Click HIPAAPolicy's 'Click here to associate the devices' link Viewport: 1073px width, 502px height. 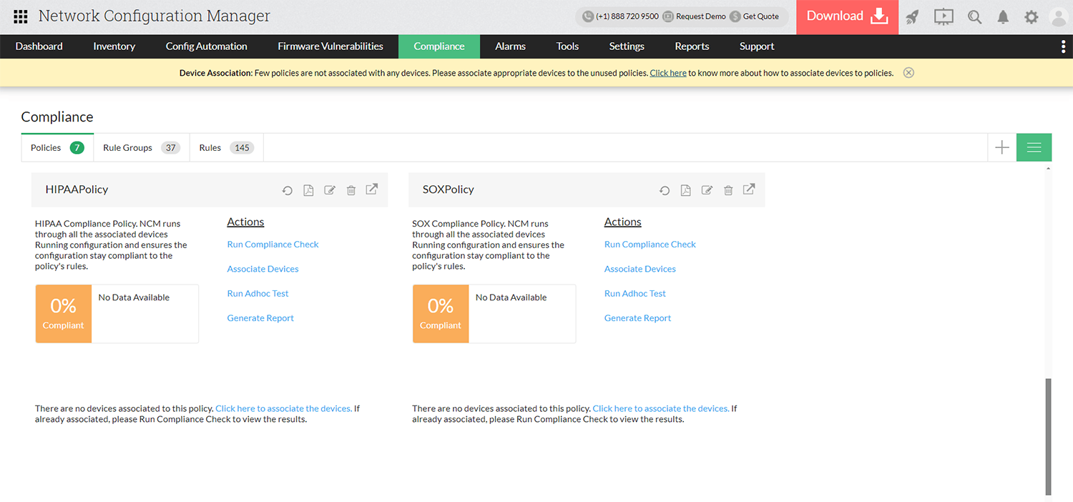283,408
